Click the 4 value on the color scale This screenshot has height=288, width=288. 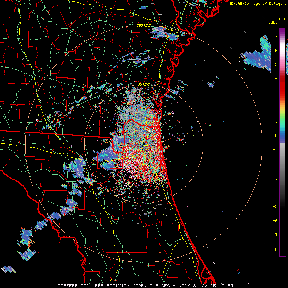pyautogui.click(x=276, y=79)
